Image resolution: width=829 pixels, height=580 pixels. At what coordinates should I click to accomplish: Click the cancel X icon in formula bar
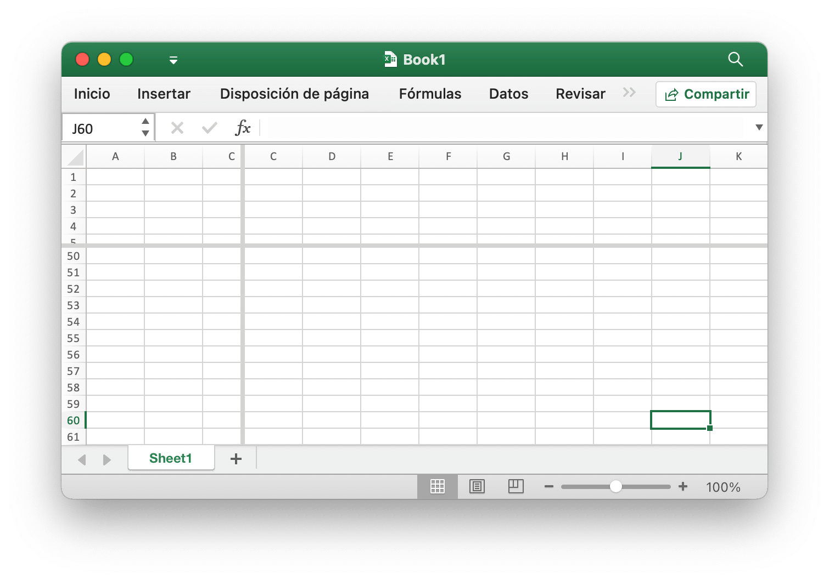(x=177, y=128)
